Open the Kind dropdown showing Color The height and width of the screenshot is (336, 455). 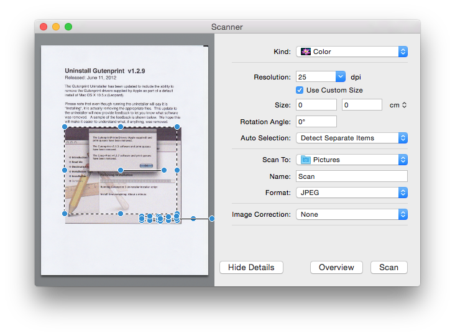(x=352, y=52)
